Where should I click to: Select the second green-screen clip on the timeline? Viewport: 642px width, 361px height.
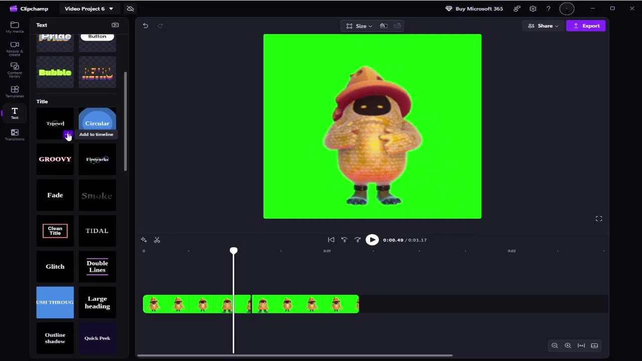click(x=305, y=304)
